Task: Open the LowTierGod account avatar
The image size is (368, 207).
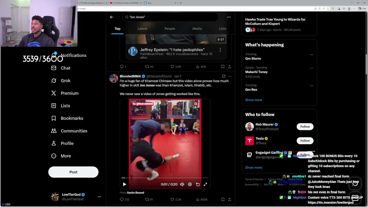Action: tap(55, 197)
